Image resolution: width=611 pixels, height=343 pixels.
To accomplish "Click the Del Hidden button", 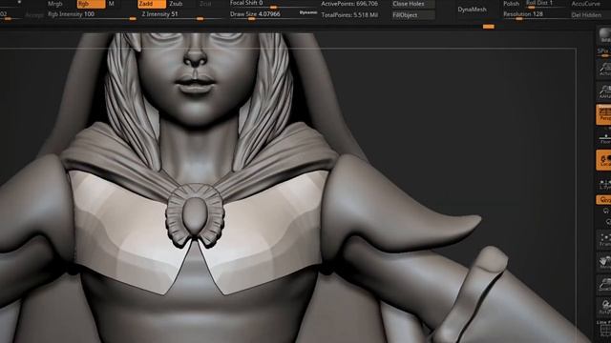I will [x=586, y=15].
